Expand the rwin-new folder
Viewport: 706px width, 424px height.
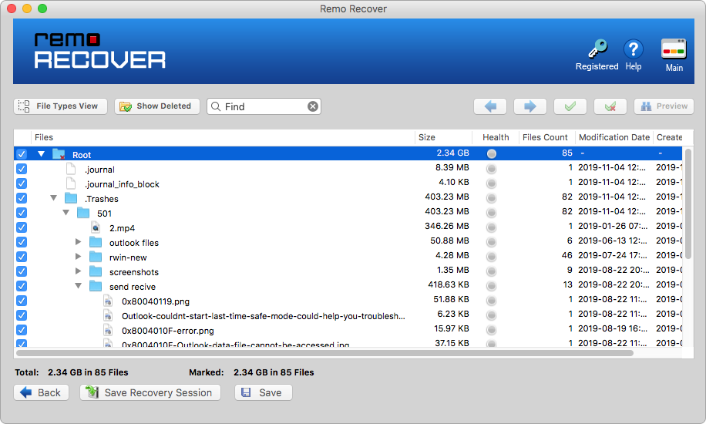pos(78,257)
